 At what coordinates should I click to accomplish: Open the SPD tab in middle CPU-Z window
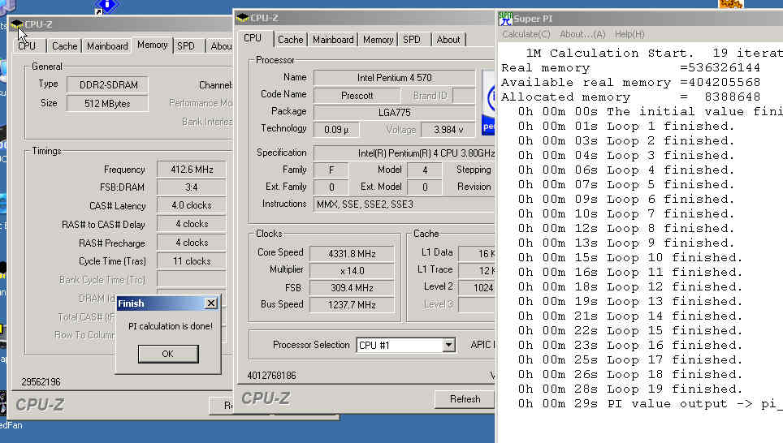pyautogui.click(x=412, y=40)
